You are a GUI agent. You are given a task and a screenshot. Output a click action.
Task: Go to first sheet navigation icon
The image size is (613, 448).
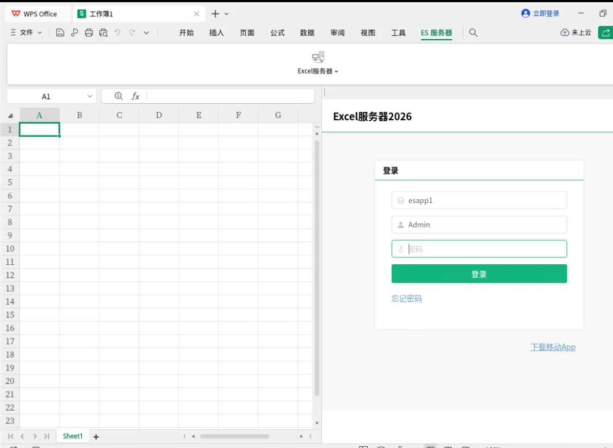(11, 436)
